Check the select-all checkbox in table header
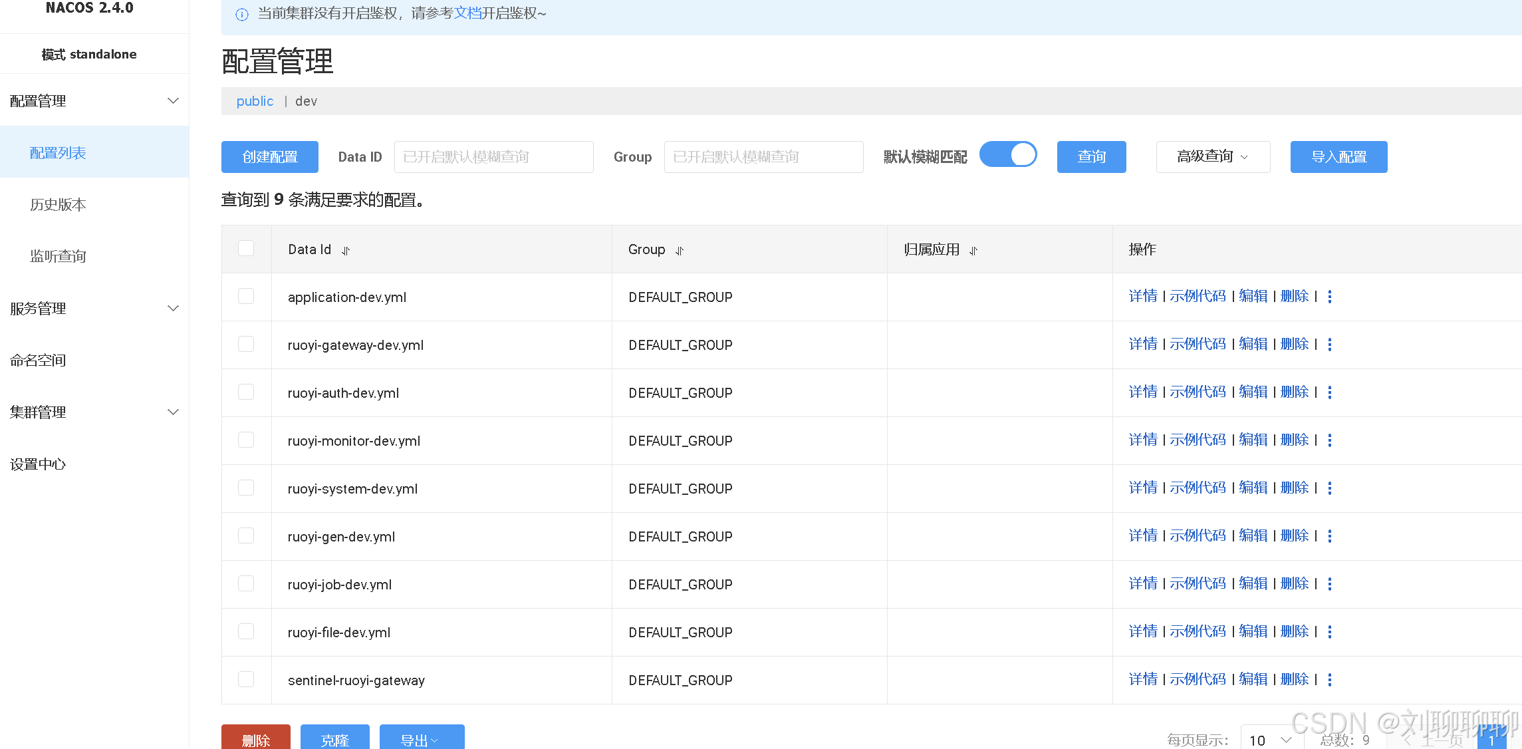The width and height of the screenshot is (1522, 749). tap(246, 249)
